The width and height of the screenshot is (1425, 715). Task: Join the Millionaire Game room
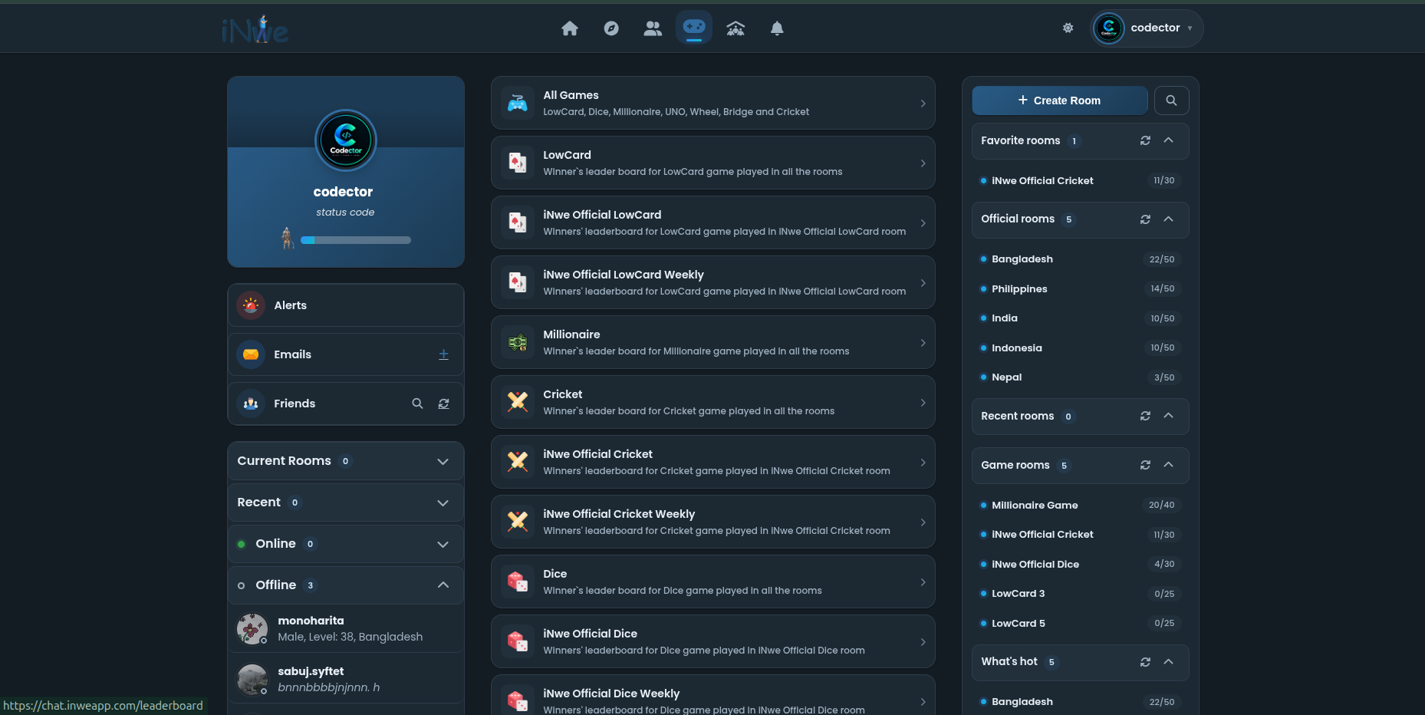pos(1080,505)
